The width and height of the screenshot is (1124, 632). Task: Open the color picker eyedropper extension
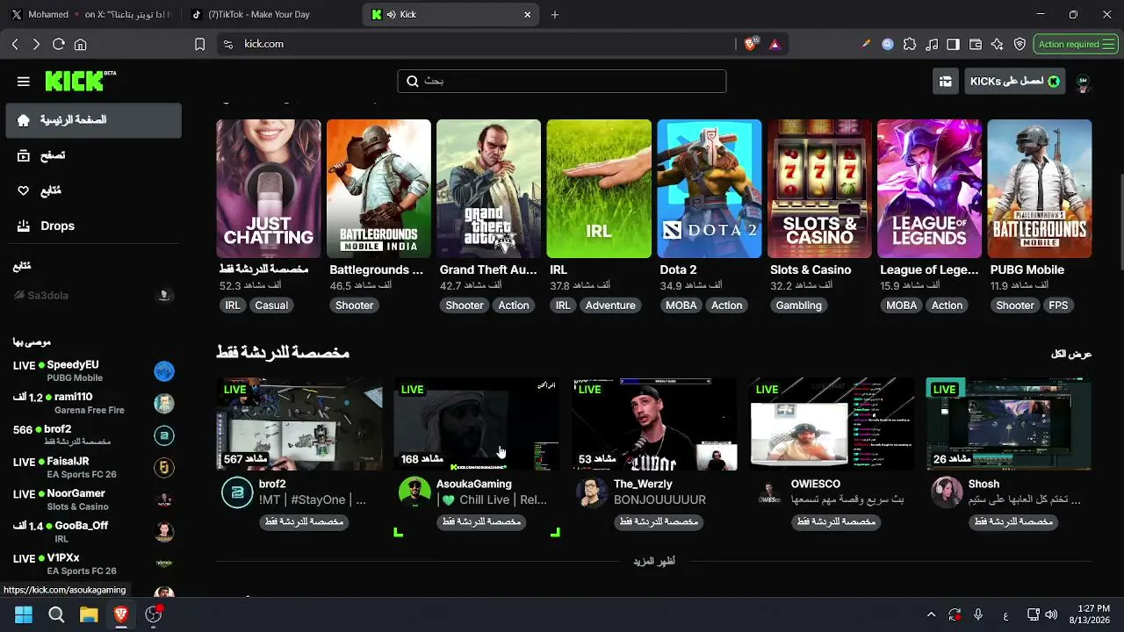pyautogui.click(x=866, y=44)
